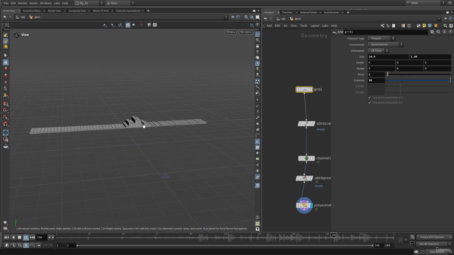
Task: Jump to first frame in playbar
Action: (x=6, y=237)
